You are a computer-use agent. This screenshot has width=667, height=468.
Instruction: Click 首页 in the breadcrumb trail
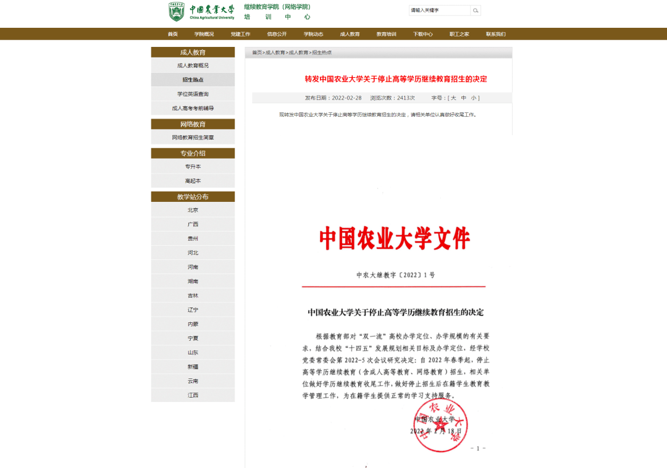257,52
